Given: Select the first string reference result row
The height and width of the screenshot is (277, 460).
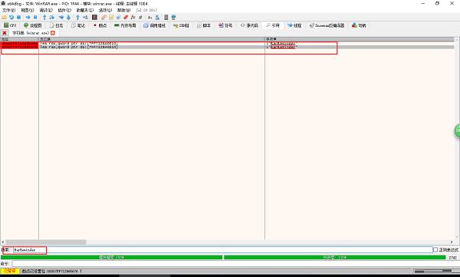Looking at the screenshot, I should 228,44.
